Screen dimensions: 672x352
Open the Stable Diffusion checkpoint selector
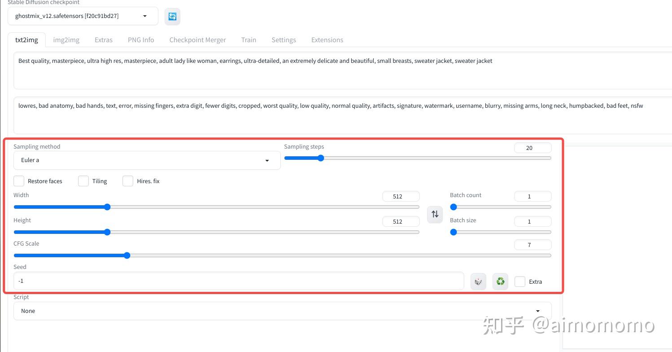pos(83,16)
